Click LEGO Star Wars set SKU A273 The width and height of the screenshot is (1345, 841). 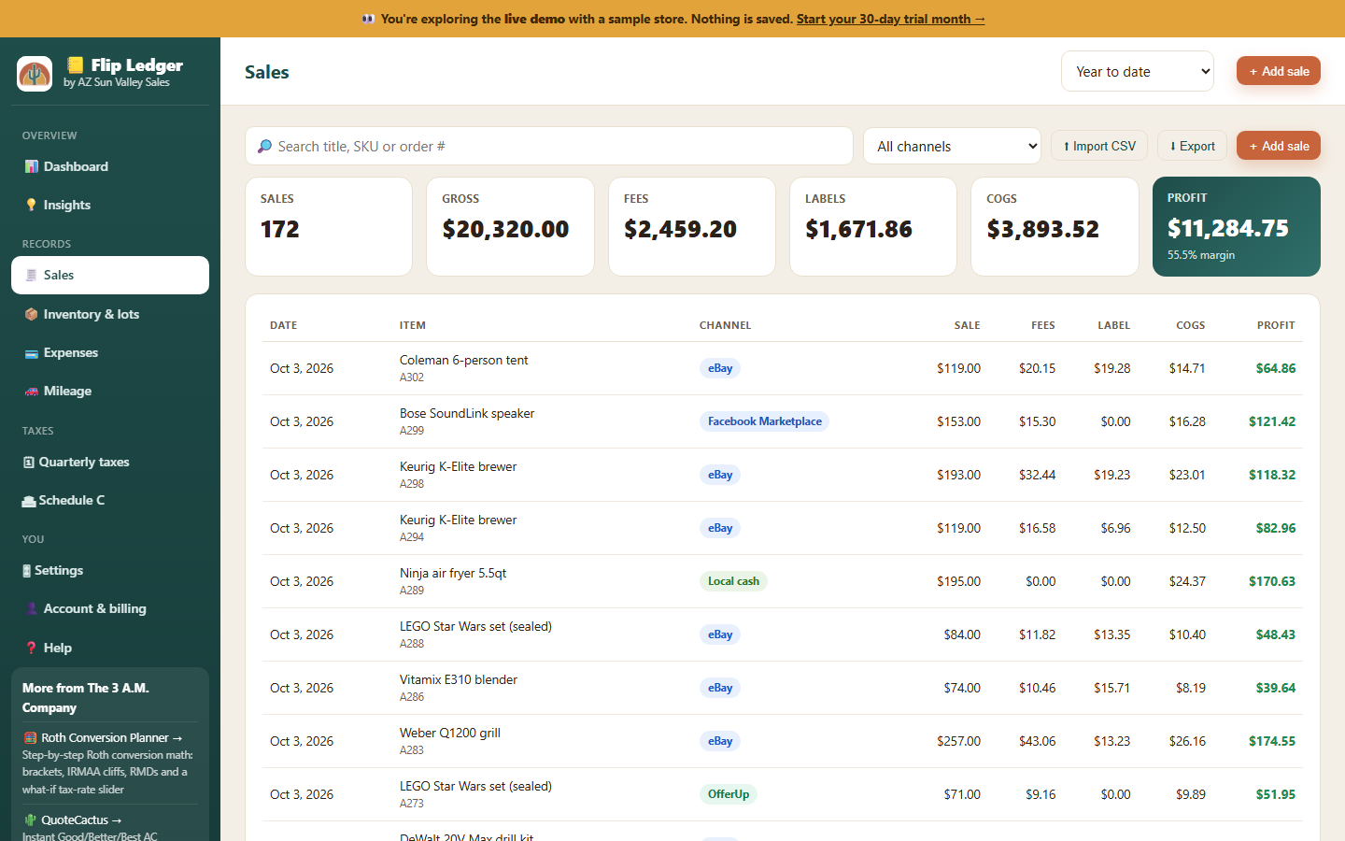412,804
